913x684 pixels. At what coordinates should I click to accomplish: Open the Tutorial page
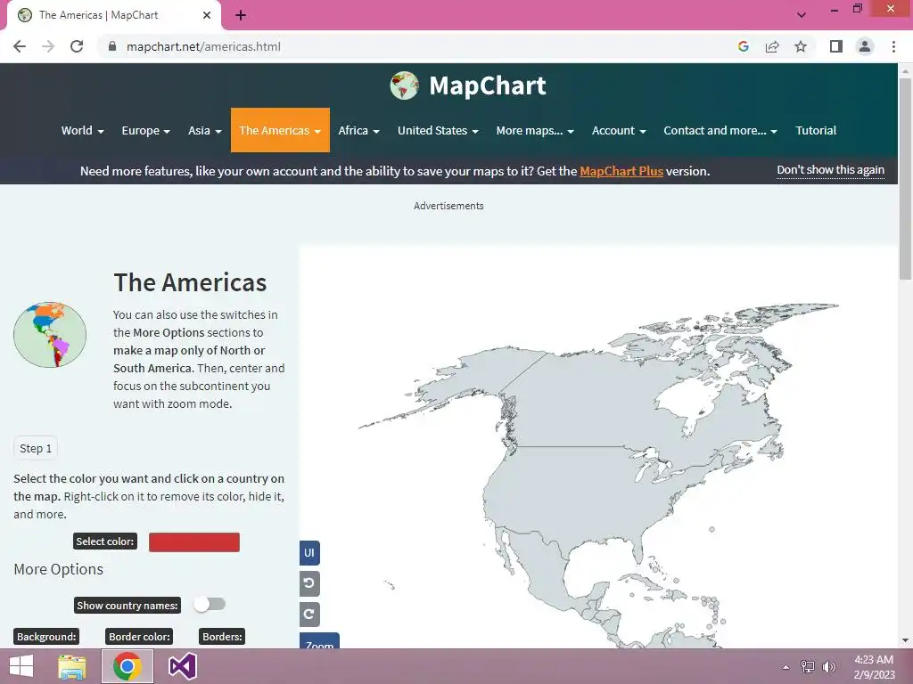[x=816, y=130]
